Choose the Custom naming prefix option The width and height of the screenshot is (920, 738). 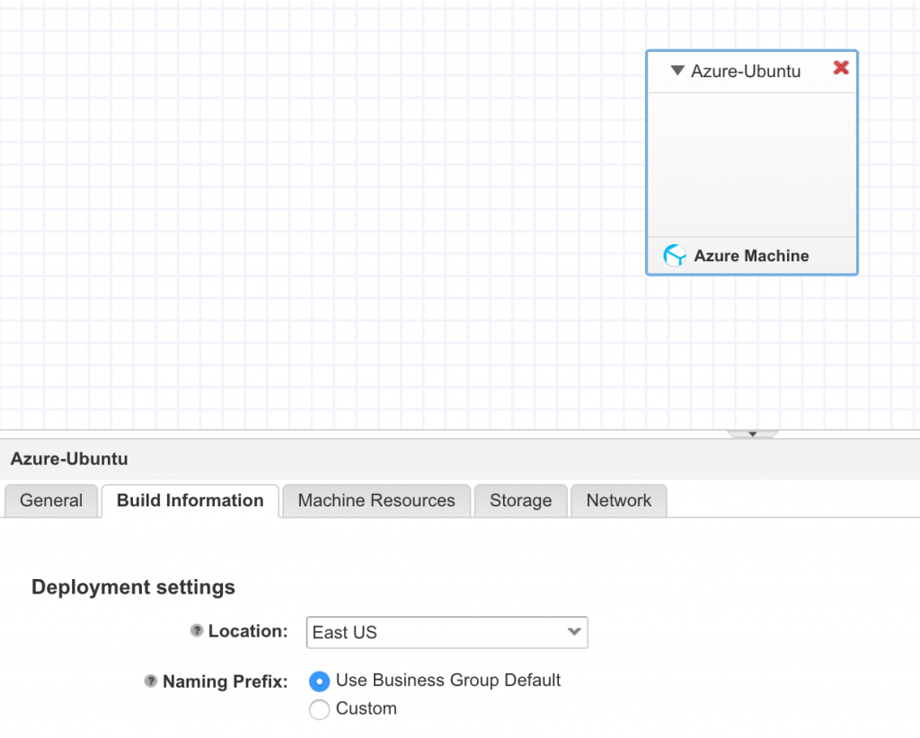pyautogui.click(x=319, y=709)
